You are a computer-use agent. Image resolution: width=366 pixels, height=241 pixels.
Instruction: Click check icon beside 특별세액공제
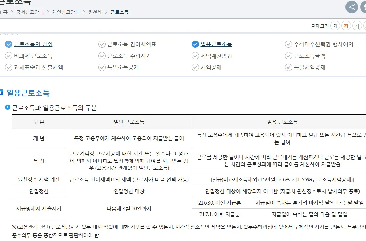click(288, 67)
